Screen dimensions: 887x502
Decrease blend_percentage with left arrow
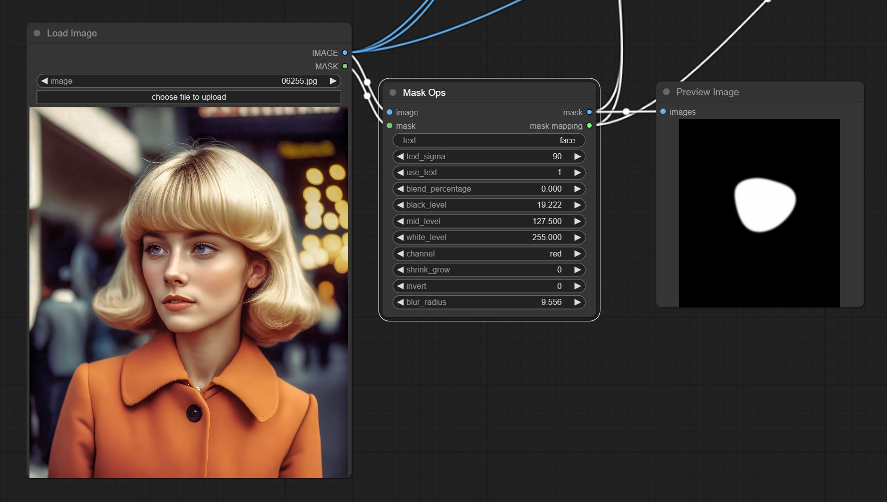point(400,189)
